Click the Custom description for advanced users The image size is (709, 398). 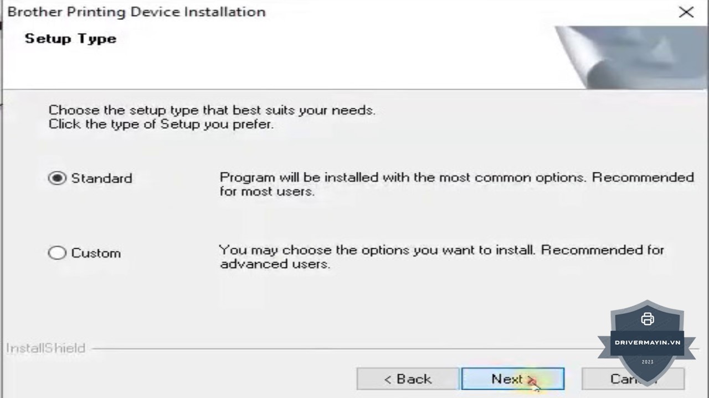point(441,257)
